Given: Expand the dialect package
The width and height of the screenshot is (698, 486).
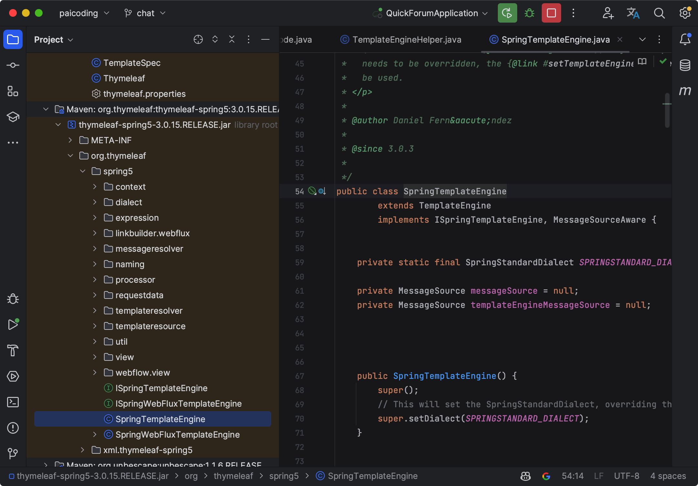Looking at the screenshot, I should point(95,202).
